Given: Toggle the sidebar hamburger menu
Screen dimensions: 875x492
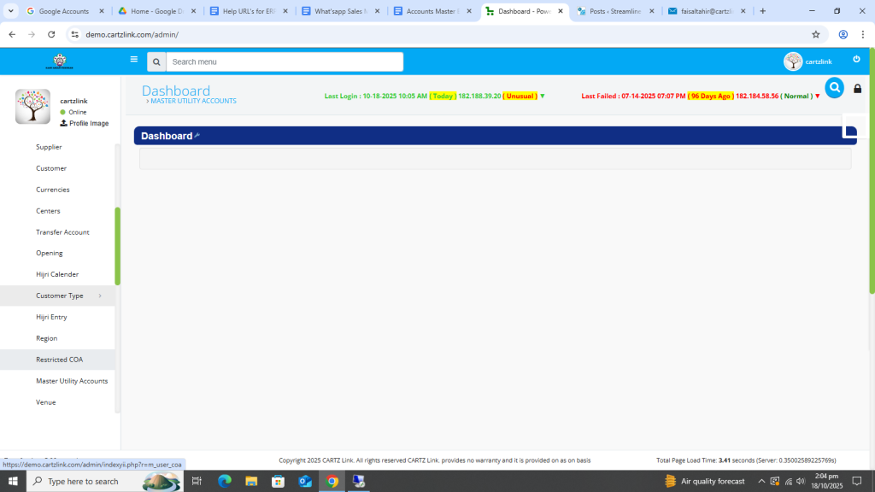Looking at the screenshot, I should [x=133, y=60].
